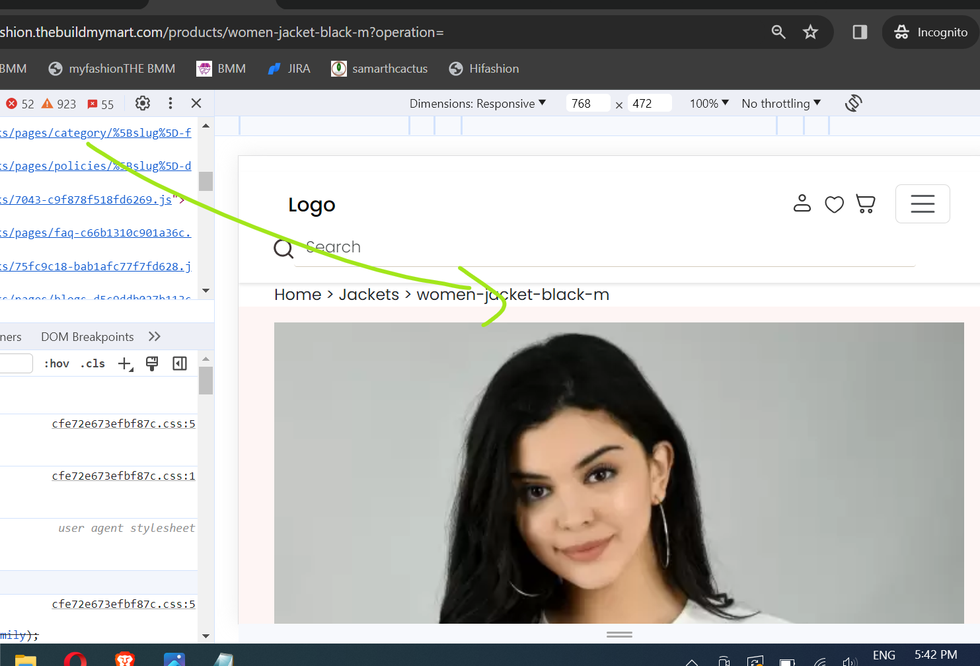Click the viewport height field showing 472
This screenshot has width=980, height=666.
pyautogui.click(x=650, y=103)
